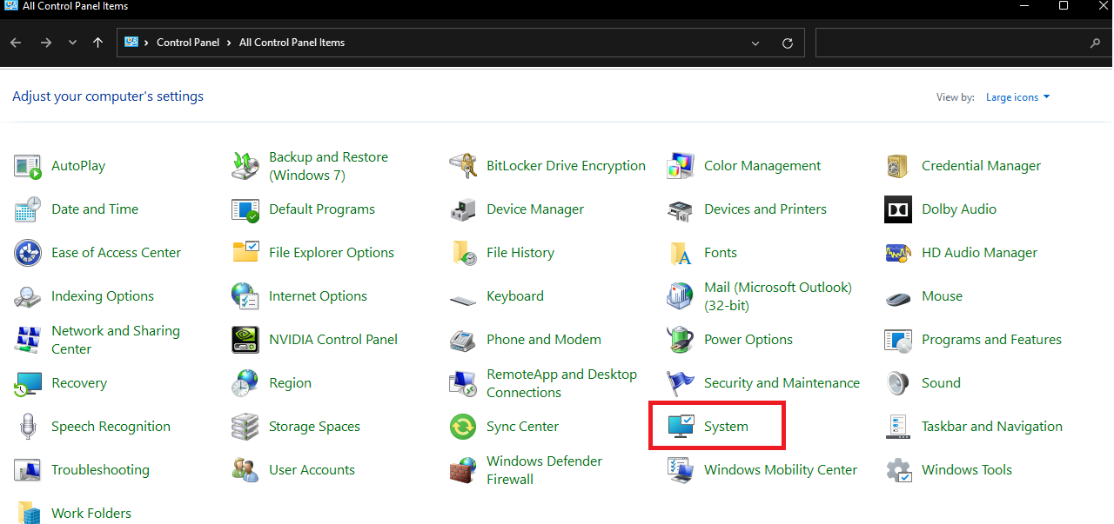Image resolution: width=1114 pixels, height=524 pixels.
Task: Open the Internet Options globe icon
Action: tap(245, 296)
